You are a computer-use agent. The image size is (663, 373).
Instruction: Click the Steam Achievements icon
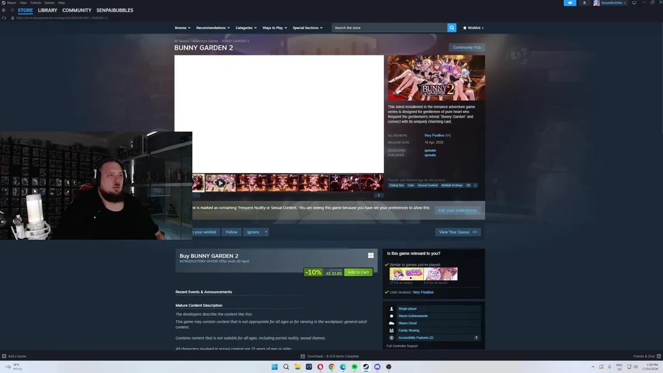click(392, 316)
